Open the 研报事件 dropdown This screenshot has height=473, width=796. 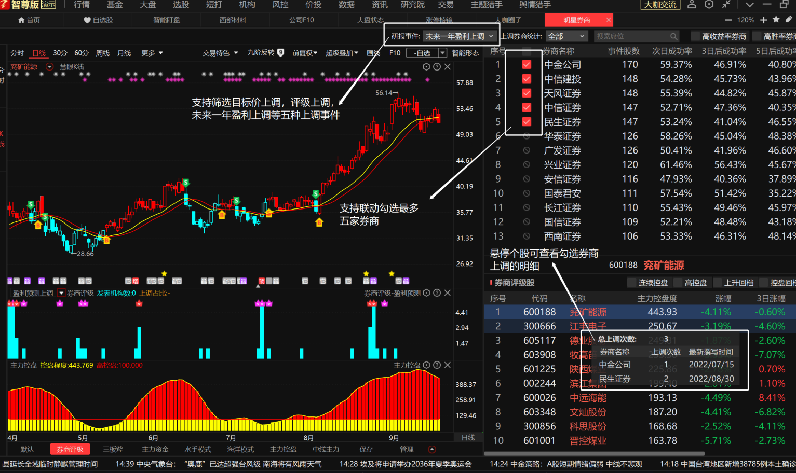pyautogui.click(x=460, y=36)
